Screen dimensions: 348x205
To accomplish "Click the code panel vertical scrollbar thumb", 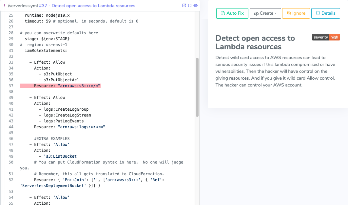I will click(197, 87).
